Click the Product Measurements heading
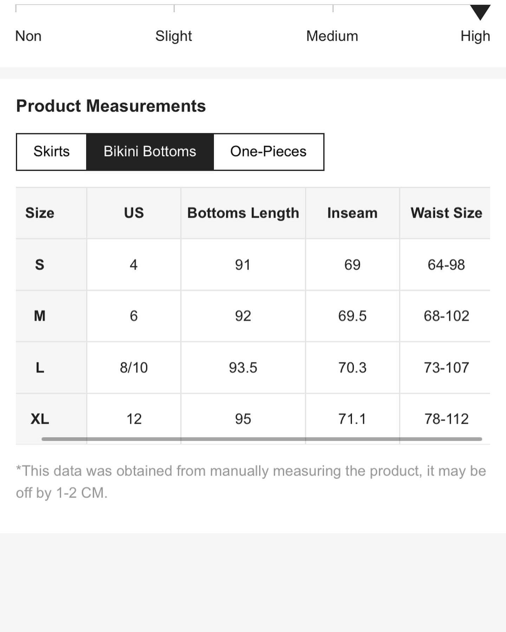This screenshot has height=632, width=506. pyautogui.click(x=111, y=106)
